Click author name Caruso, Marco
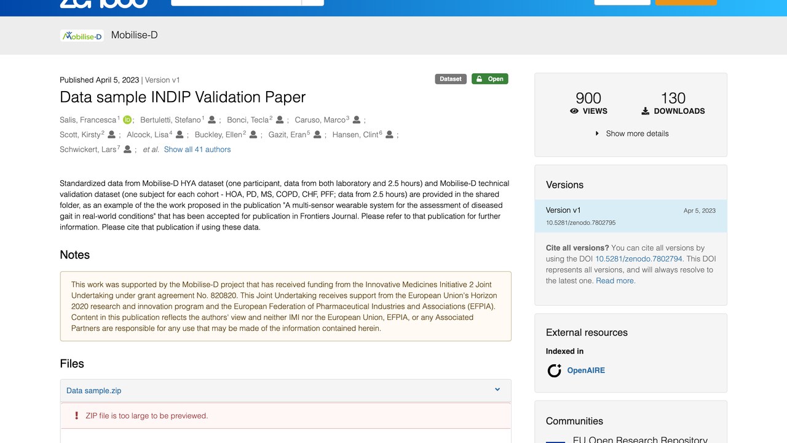The image size is (787, 443). tap(320, 120)
